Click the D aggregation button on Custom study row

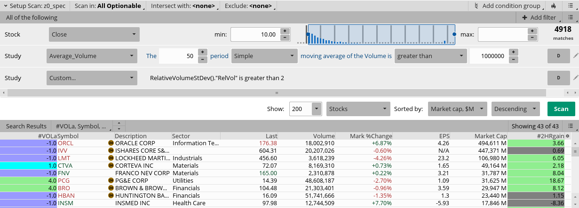coord(559,77)
